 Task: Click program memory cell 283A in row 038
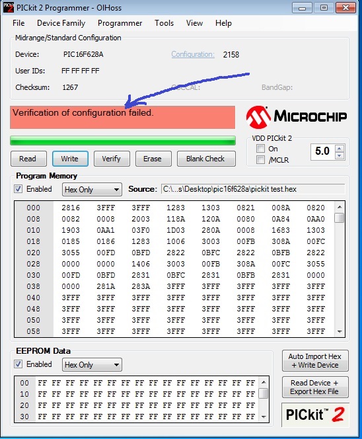point(141,286)
